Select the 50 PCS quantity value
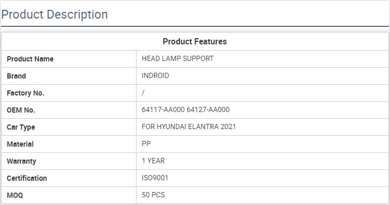The width and height of the screenshot is (390, 205). point(153,195)
